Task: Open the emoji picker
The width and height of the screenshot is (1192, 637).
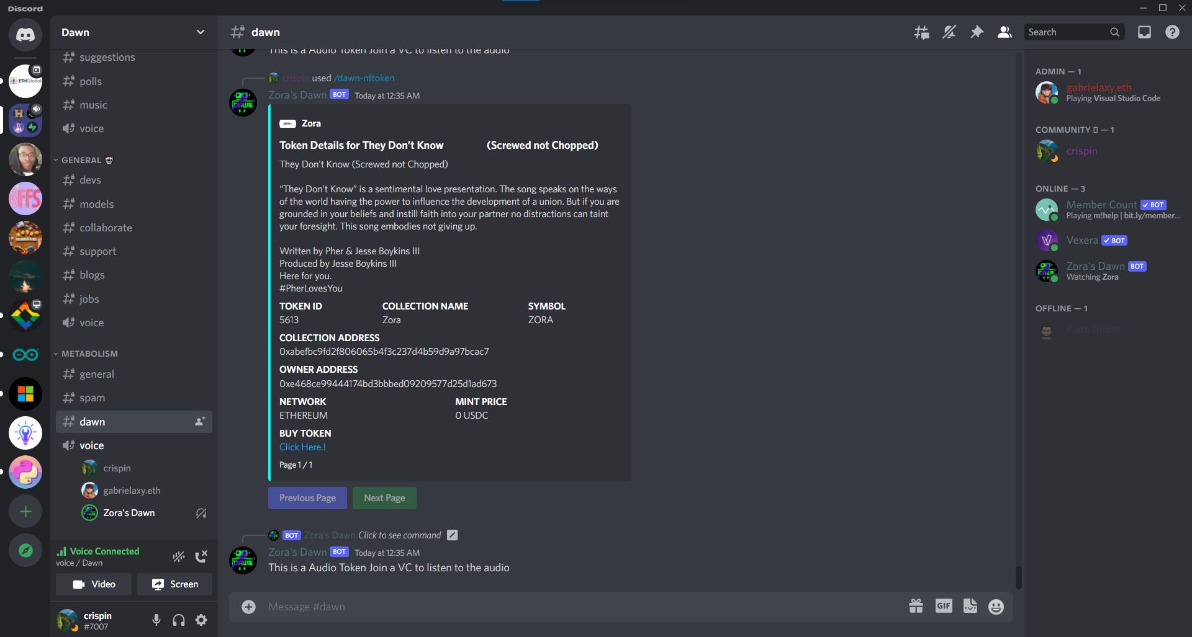Action: pos(996,607)
